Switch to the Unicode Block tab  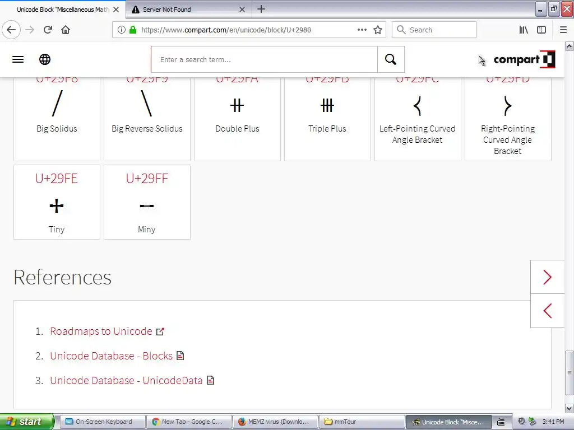[x=63, y=10]
